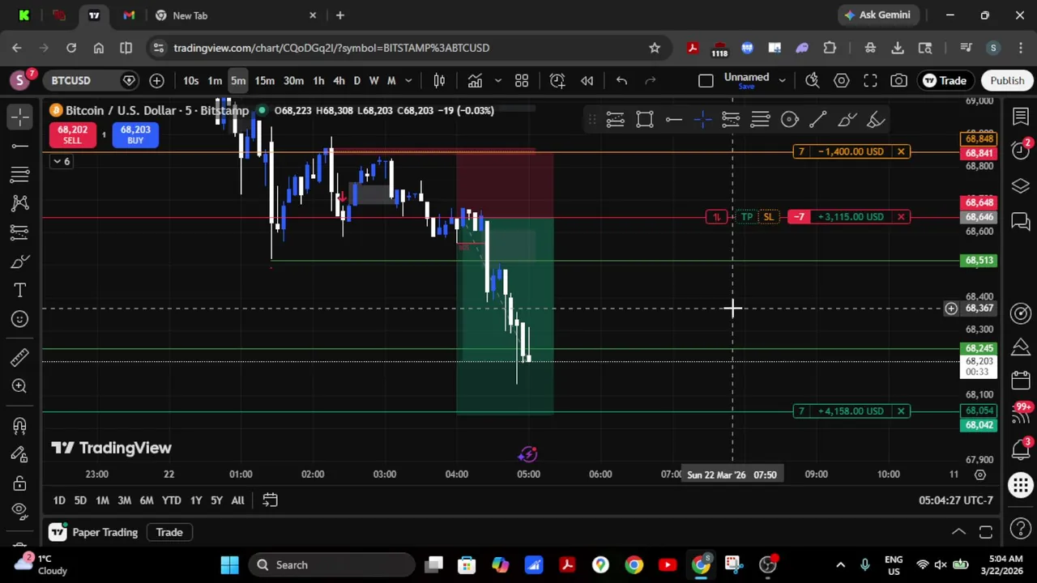Close the +3,115.00 USD position
This screenshot has height=583, width=1037.
[900, 217]
